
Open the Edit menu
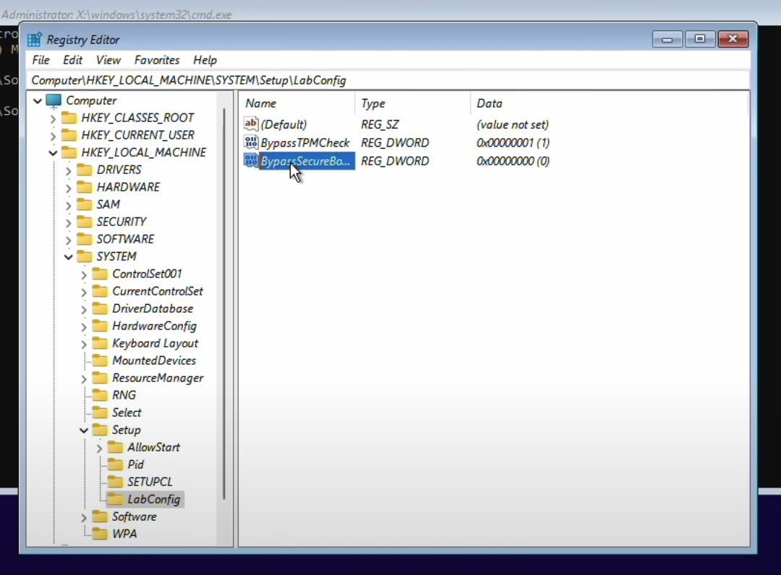[72, 60]
